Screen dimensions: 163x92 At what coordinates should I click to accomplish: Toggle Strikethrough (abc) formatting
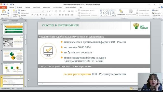pos(44,15)
